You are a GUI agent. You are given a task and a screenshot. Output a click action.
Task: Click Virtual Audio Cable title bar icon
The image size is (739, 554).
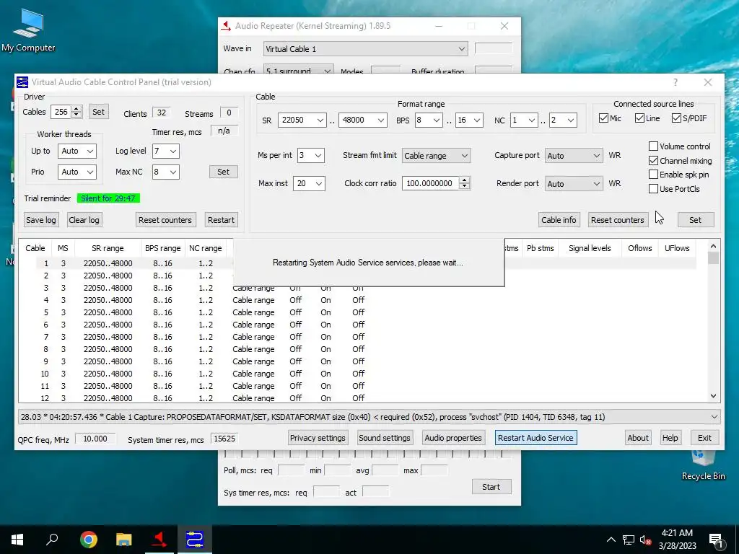coord(22,82)
